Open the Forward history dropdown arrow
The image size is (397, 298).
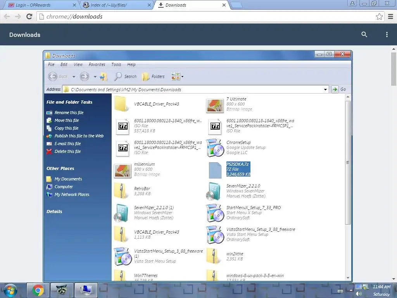tap(95, 76)
